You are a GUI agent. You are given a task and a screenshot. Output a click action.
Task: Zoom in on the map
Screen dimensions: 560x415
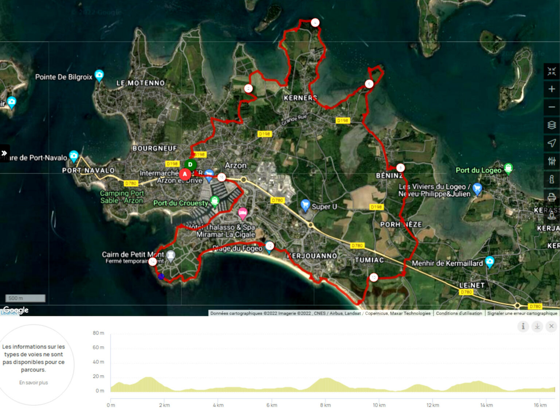[x=551, y=89]
